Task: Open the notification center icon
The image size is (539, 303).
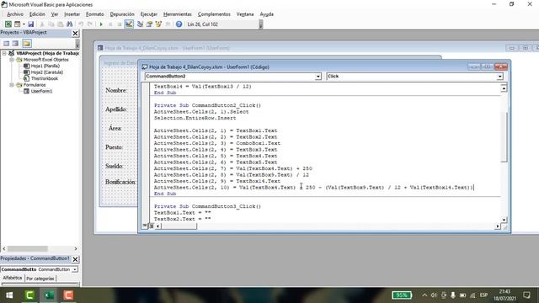Action: (526, 295)
